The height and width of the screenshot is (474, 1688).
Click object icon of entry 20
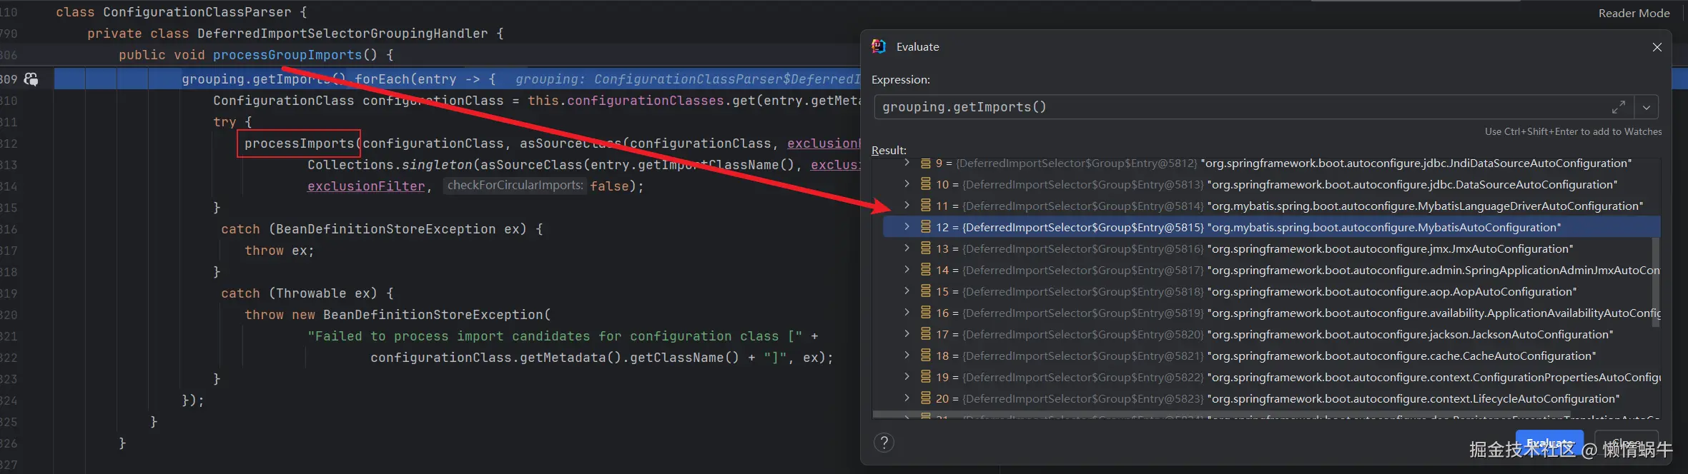coord(926,399)
